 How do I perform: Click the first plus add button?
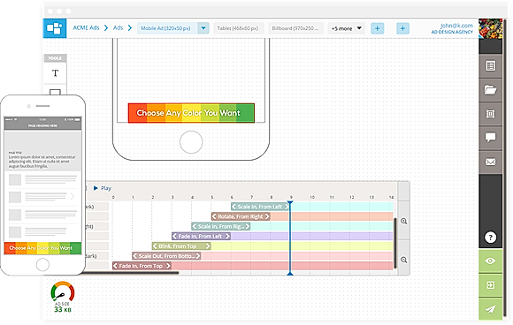pos(377,29)
